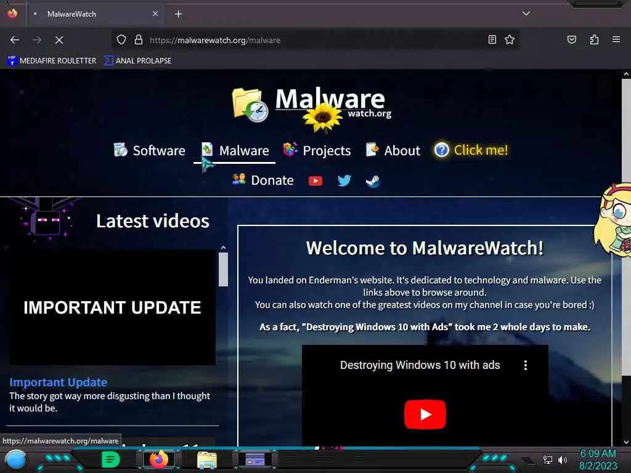
Task: Select the MalwareWatch tab
Action: click(x=96, y=14)
